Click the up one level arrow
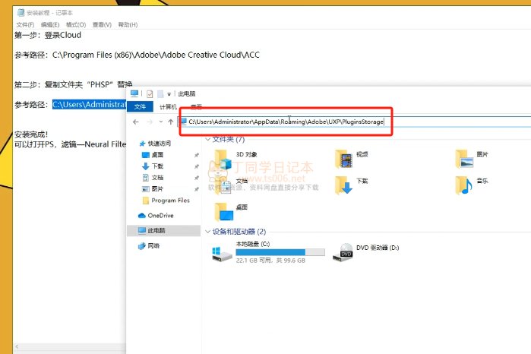The image size is (531, 354). (x=171, y=122)
